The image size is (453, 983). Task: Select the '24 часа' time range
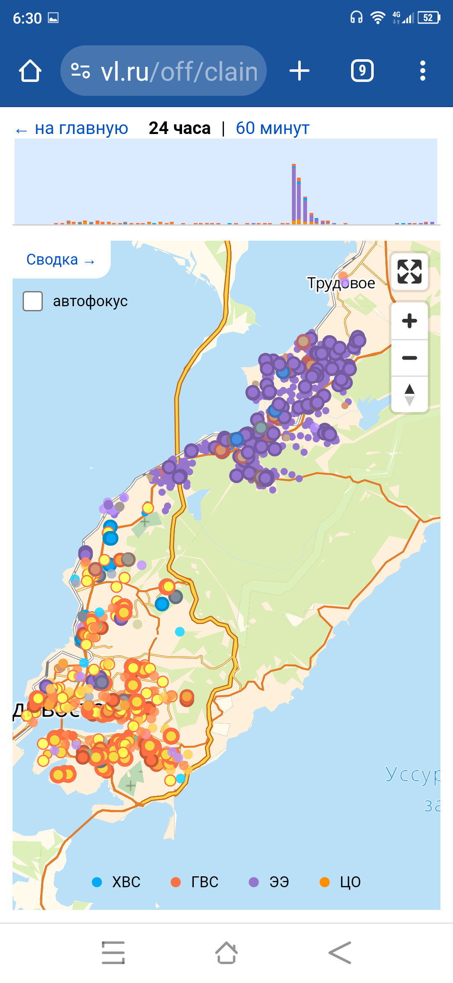coord(180,129)
